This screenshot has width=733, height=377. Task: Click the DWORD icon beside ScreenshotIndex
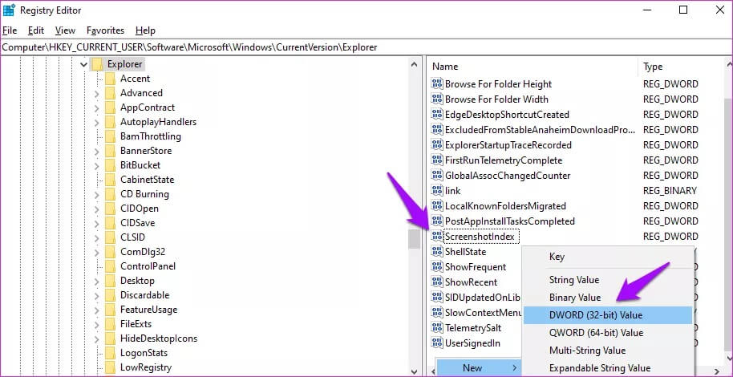click(x=437, y=236)
